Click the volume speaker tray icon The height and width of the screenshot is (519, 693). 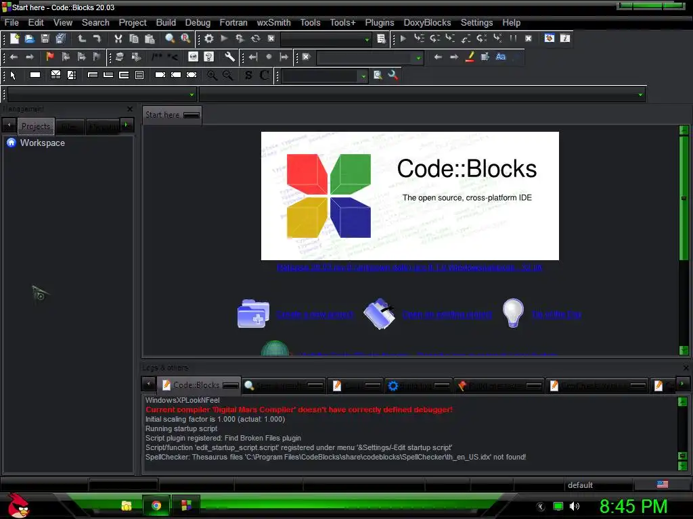(x=574, y=506)
